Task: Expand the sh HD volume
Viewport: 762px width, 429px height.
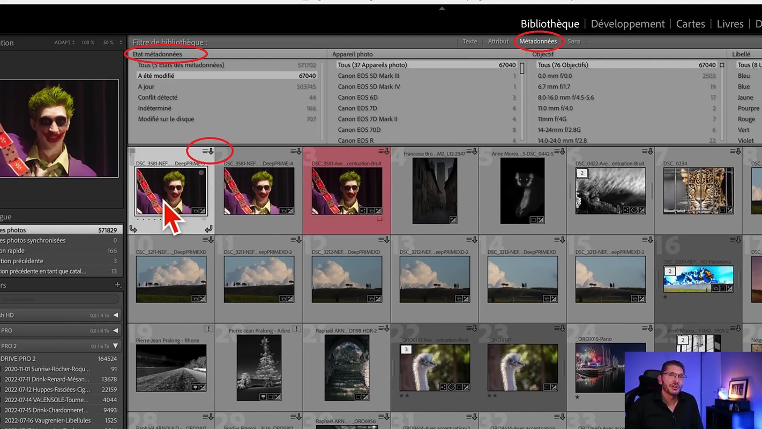Action: (115, 315)
